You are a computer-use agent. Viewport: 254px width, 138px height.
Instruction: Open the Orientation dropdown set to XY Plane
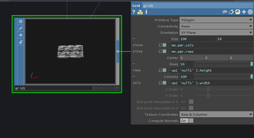click(216, 33)
